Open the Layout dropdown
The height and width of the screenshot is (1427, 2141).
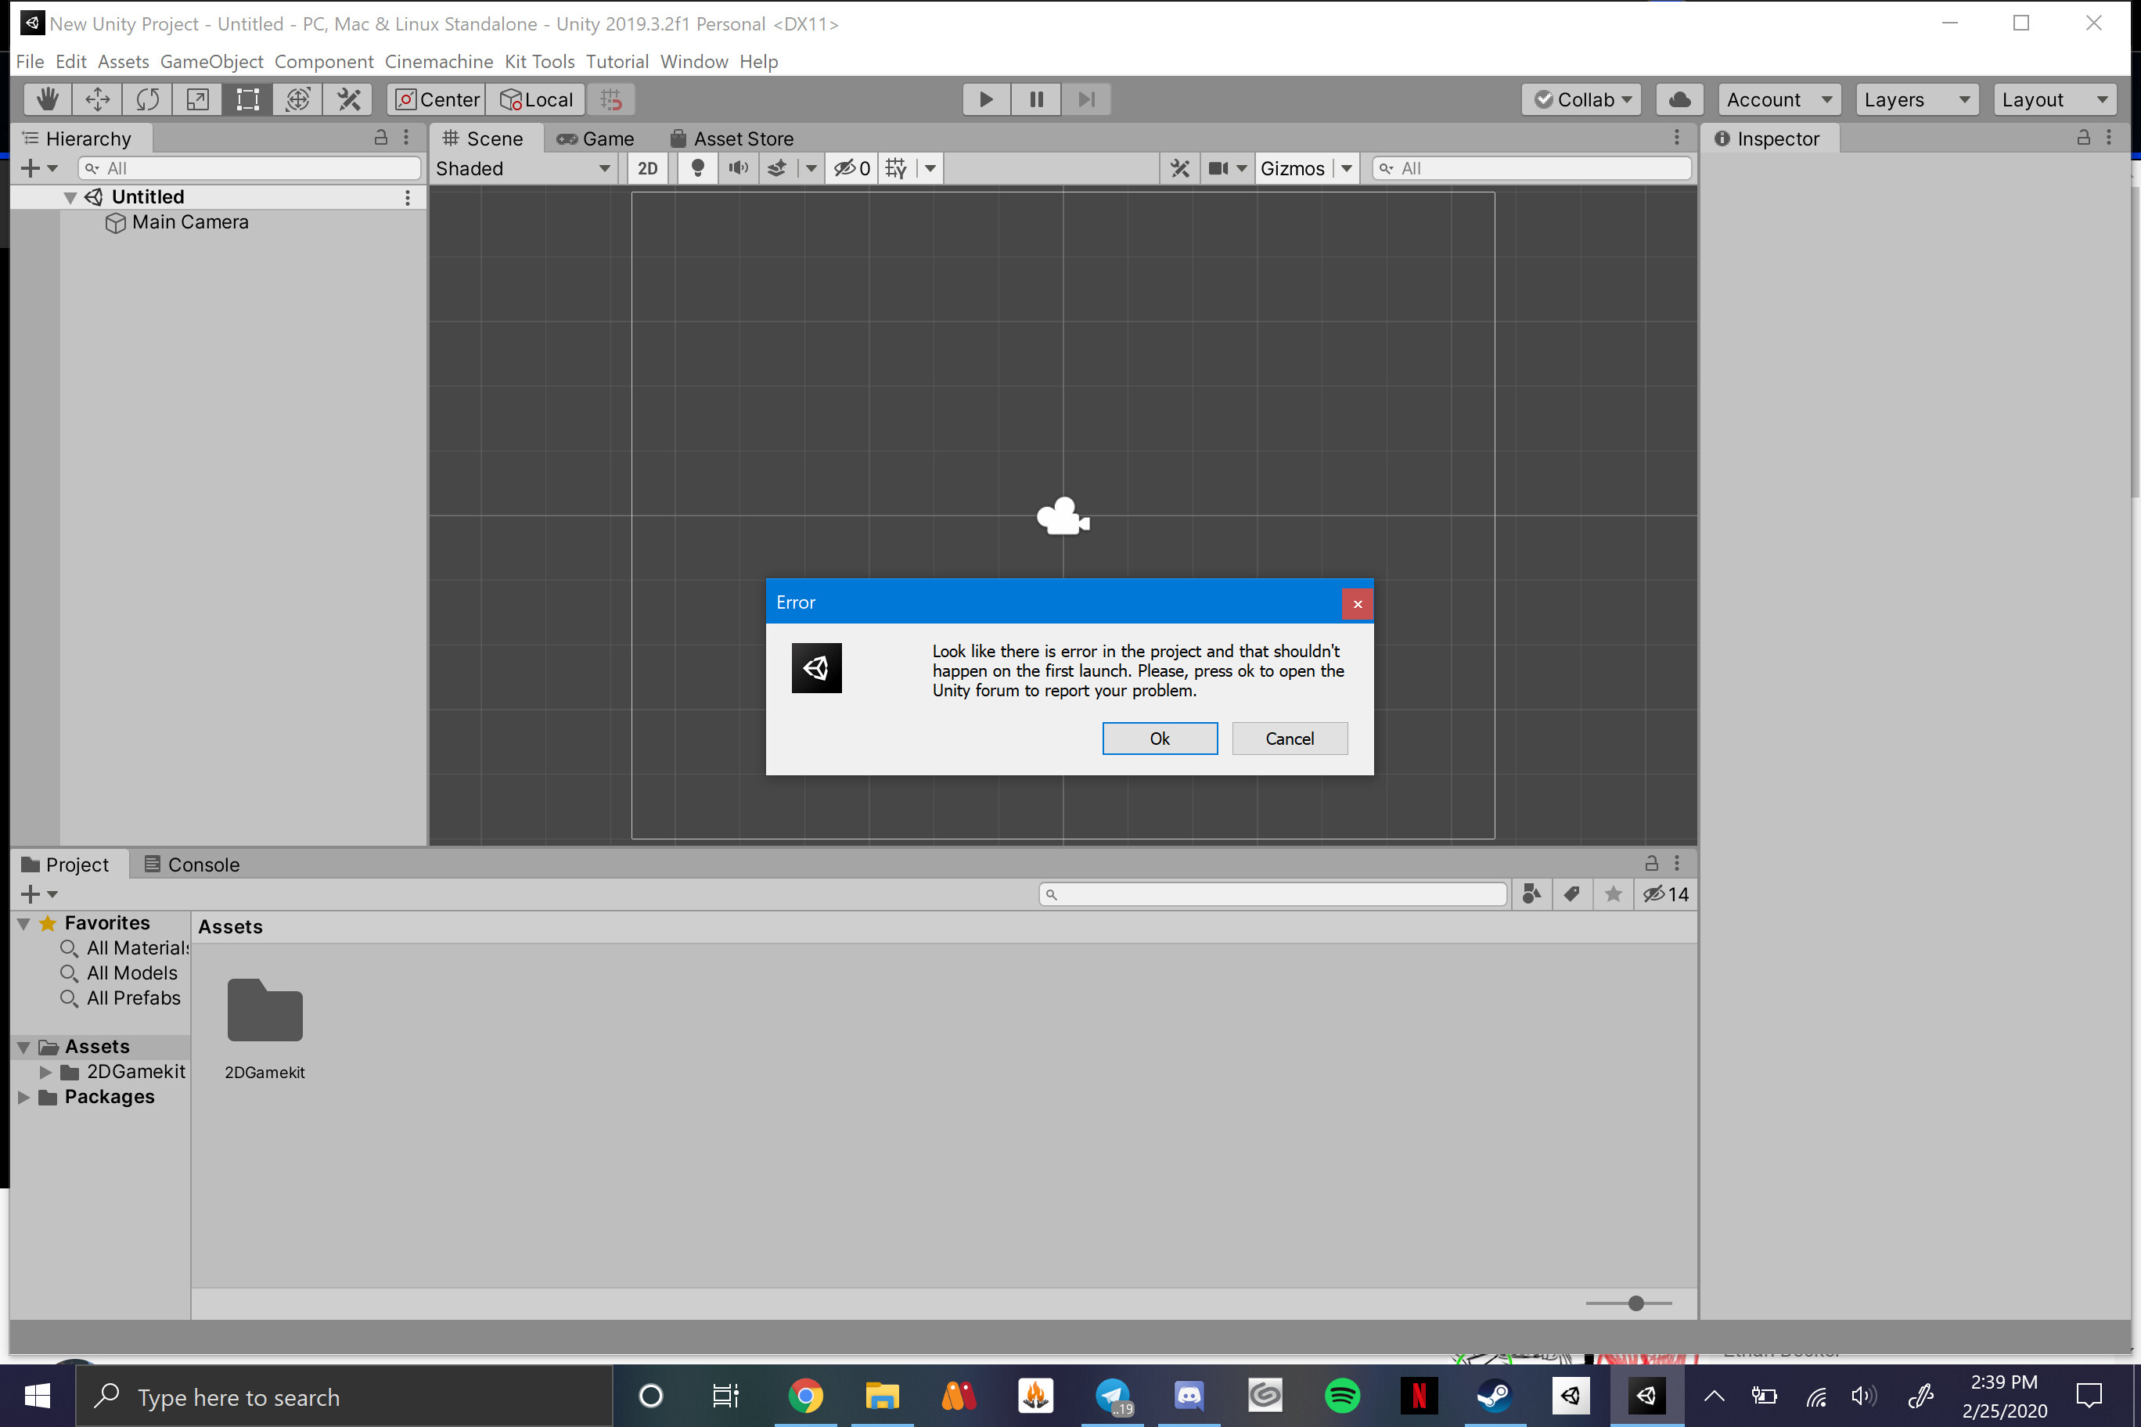(x=2054, y=99)
